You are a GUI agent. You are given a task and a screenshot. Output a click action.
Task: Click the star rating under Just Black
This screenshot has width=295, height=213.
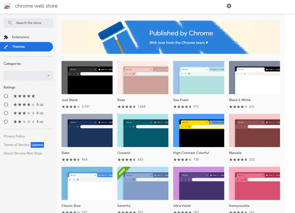tap(71, 107)
